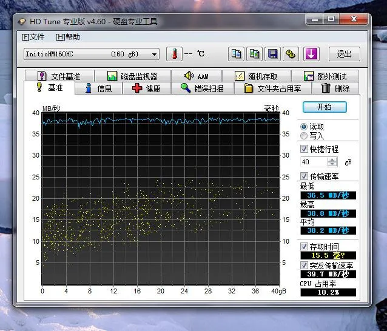This screenshot has width=387, height=331.
Task: Expand the InitioHM160HC drive dropdown
Action: point(155,54)
